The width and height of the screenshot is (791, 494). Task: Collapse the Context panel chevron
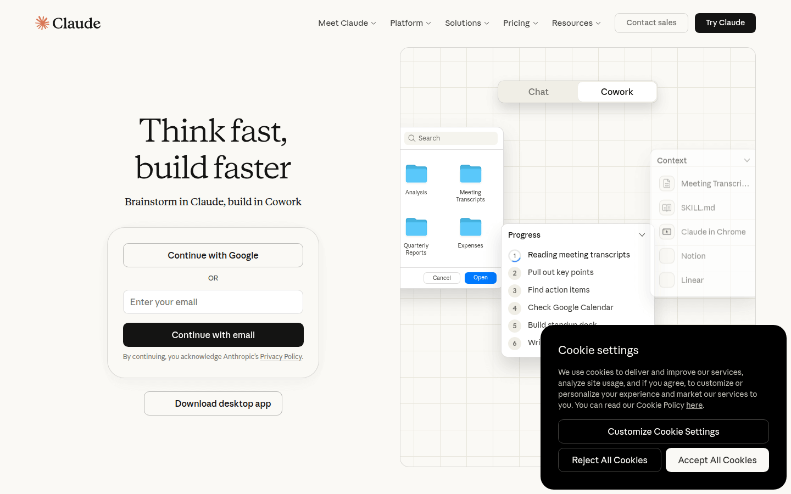(747, 160)
